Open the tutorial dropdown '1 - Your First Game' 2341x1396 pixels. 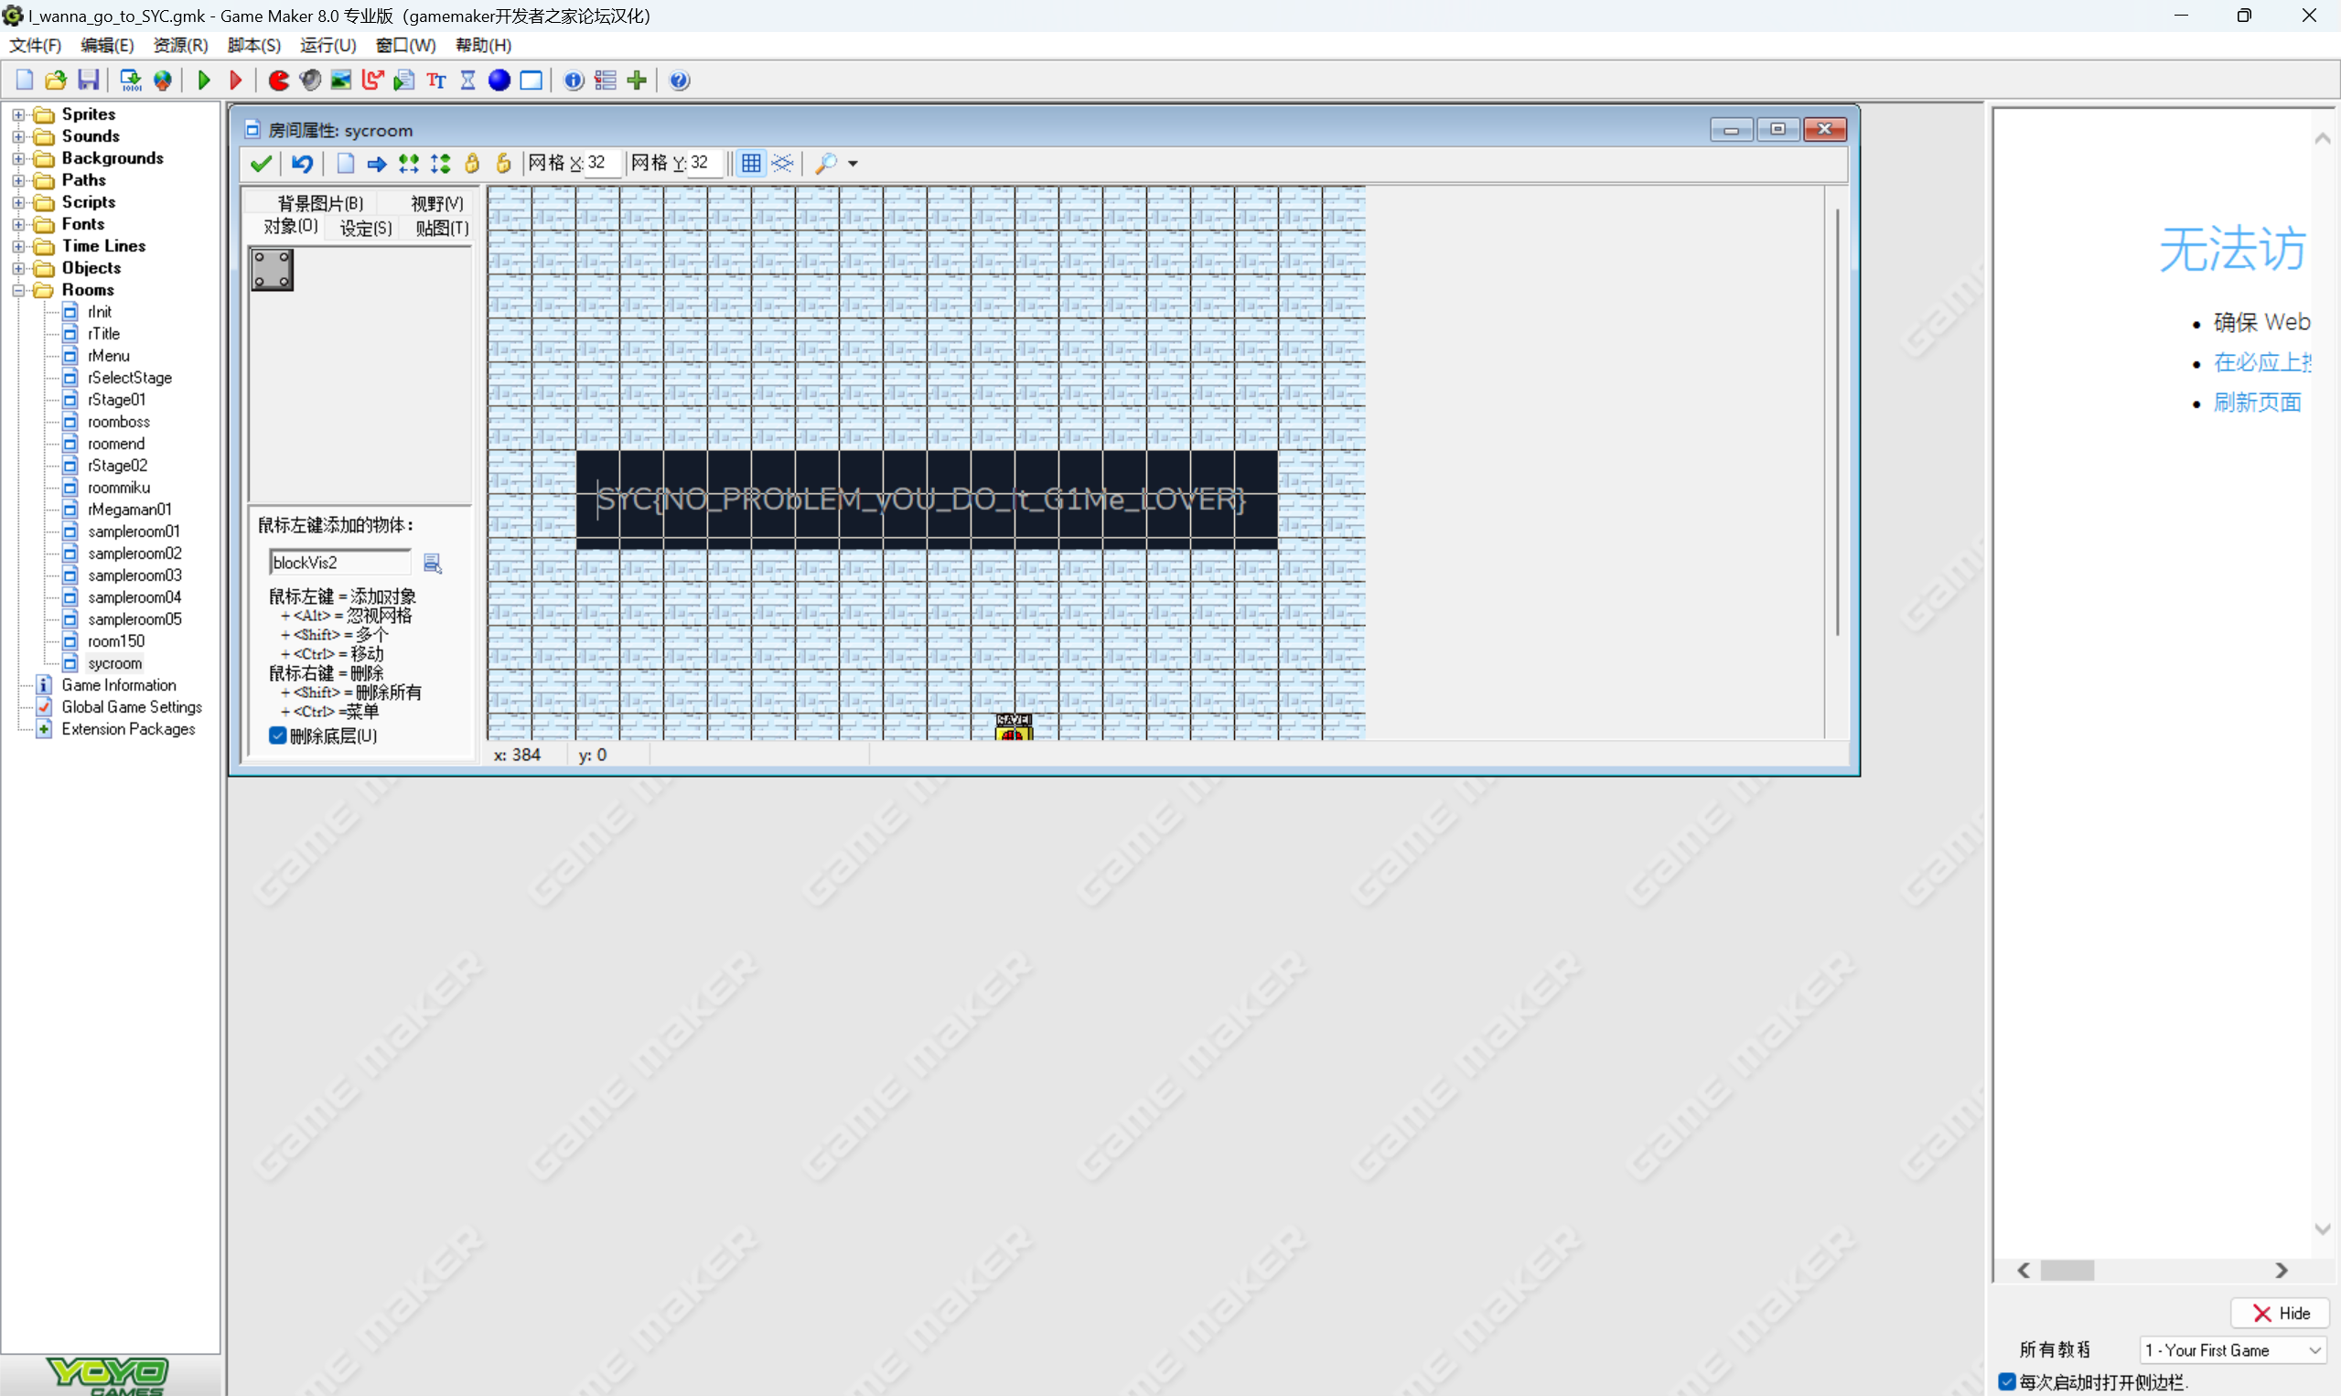tap(2233, 1350)
